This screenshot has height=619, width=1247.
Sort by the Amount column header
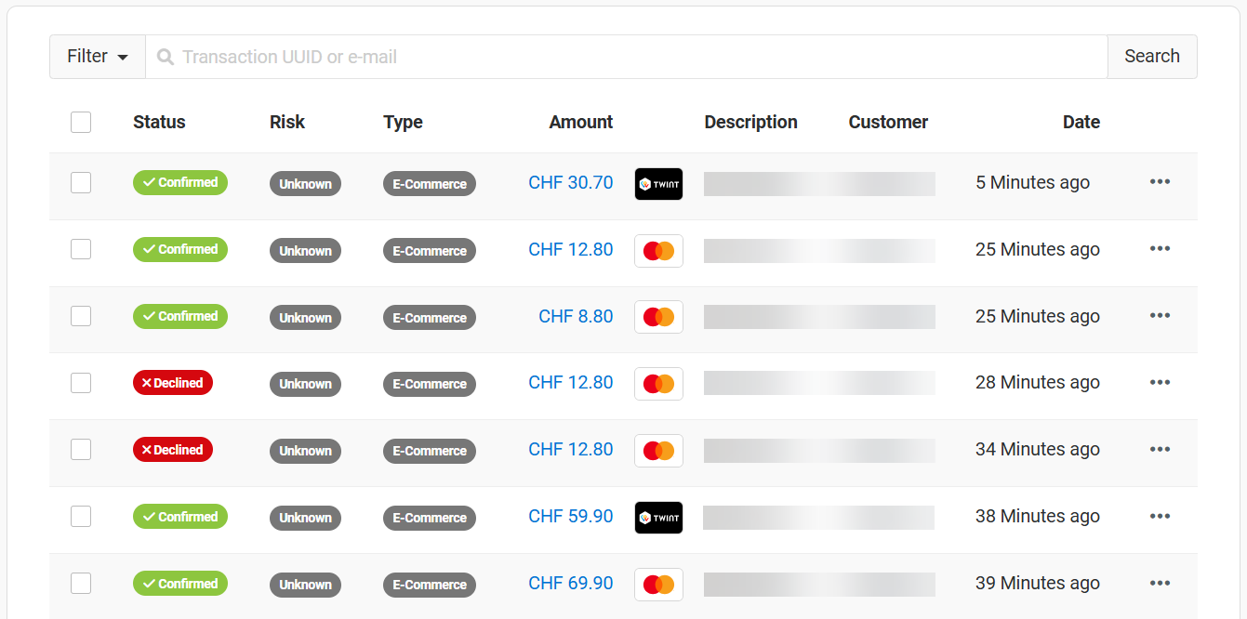pos(580,122)
